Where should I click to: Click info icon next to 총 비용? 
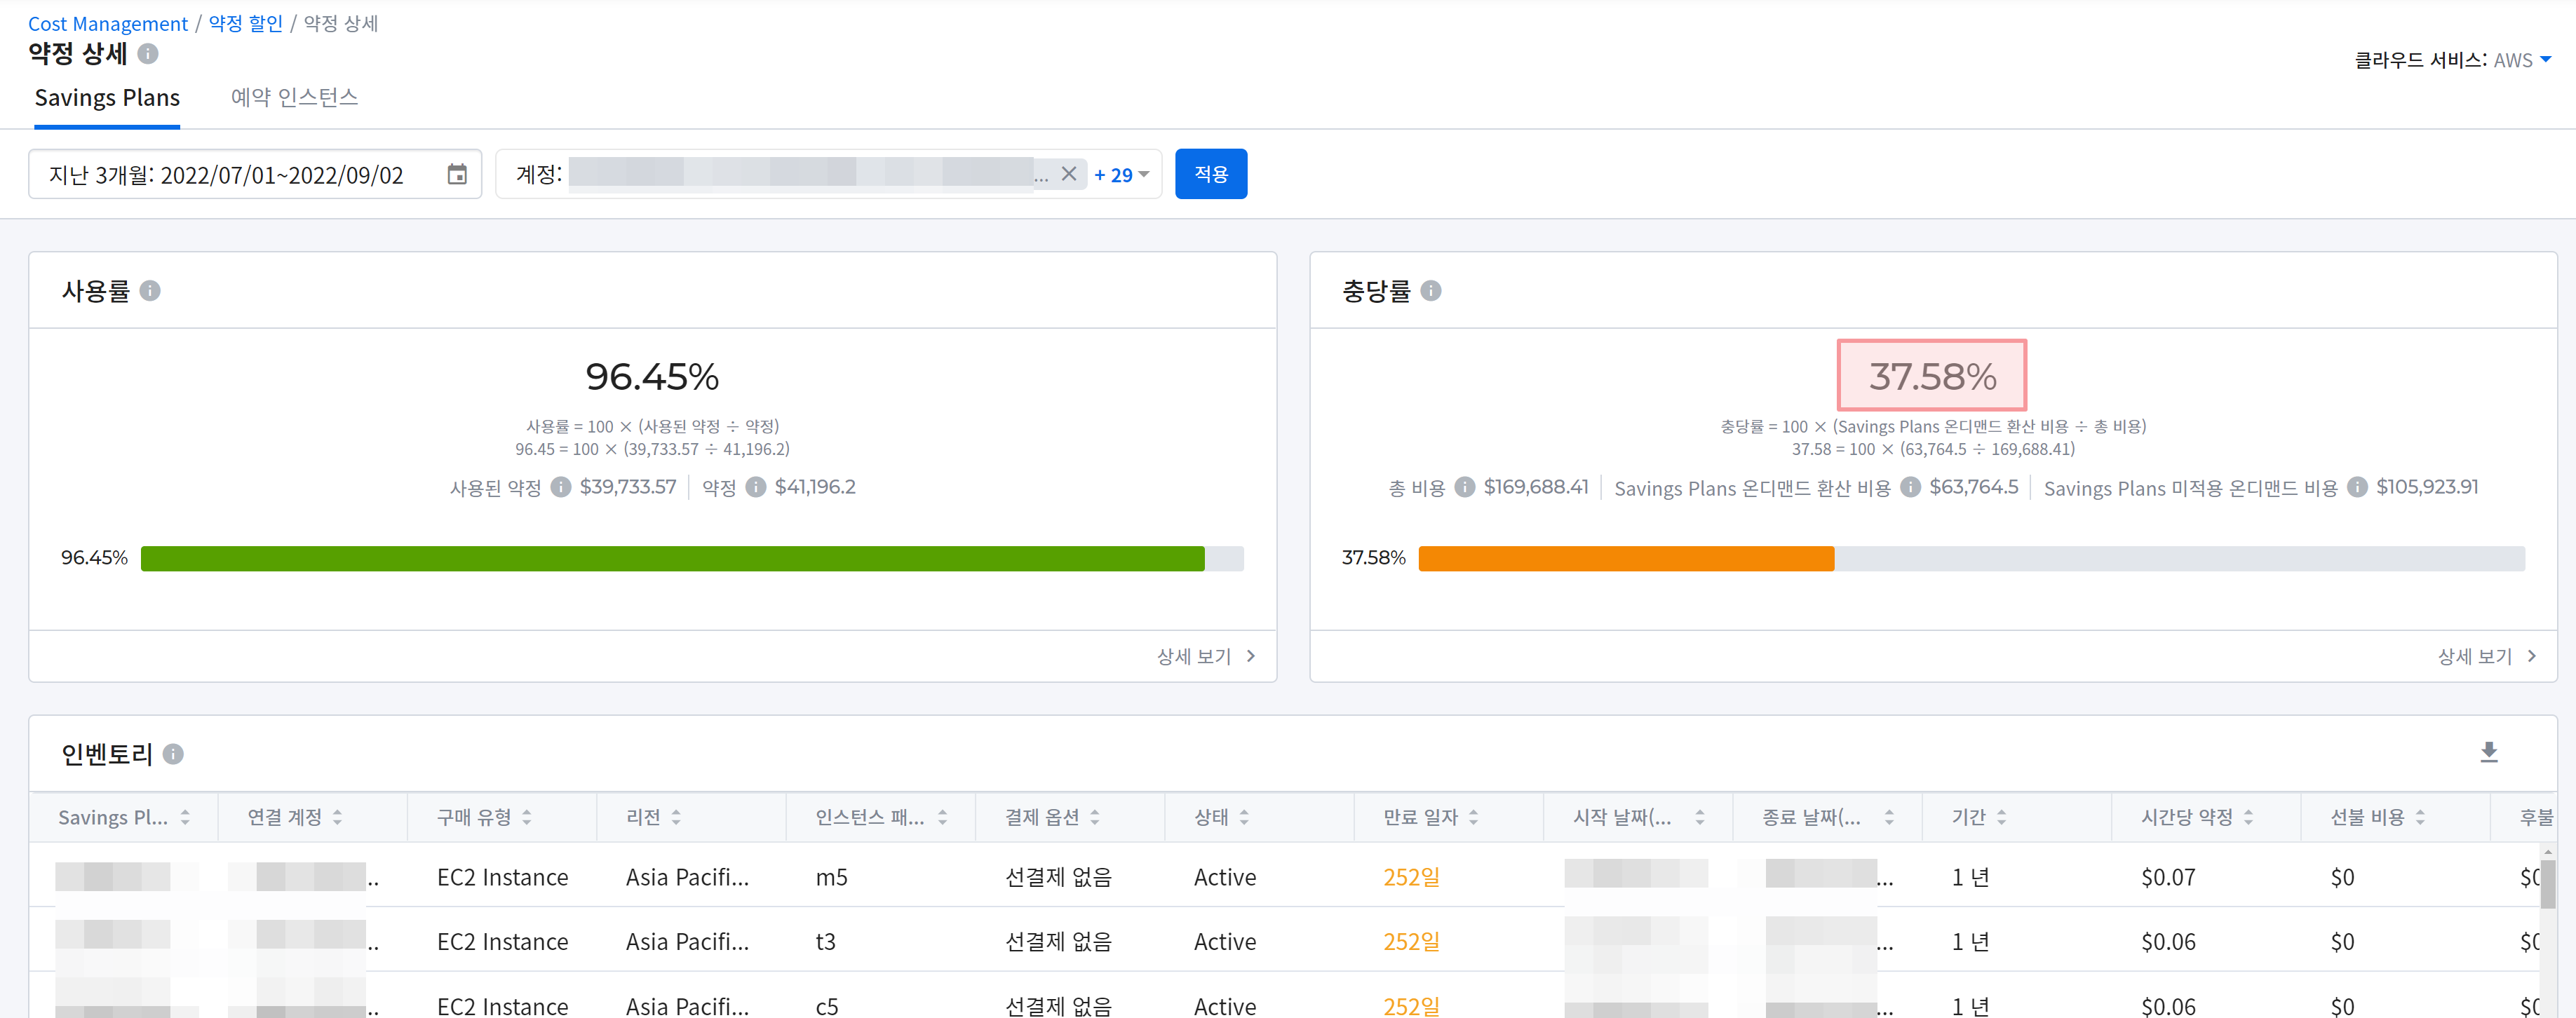coord(1464,487)
